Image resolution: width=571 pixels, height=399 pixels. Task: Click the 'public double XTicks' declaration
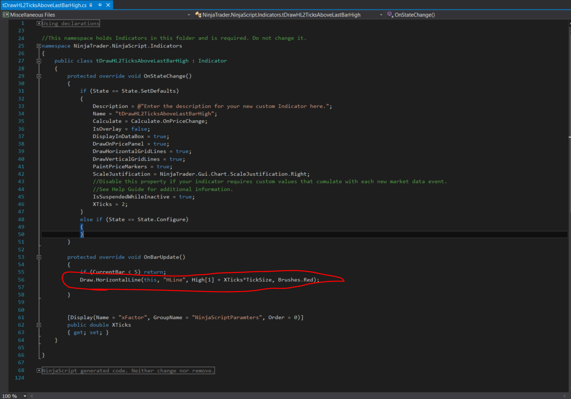[99, 325]
